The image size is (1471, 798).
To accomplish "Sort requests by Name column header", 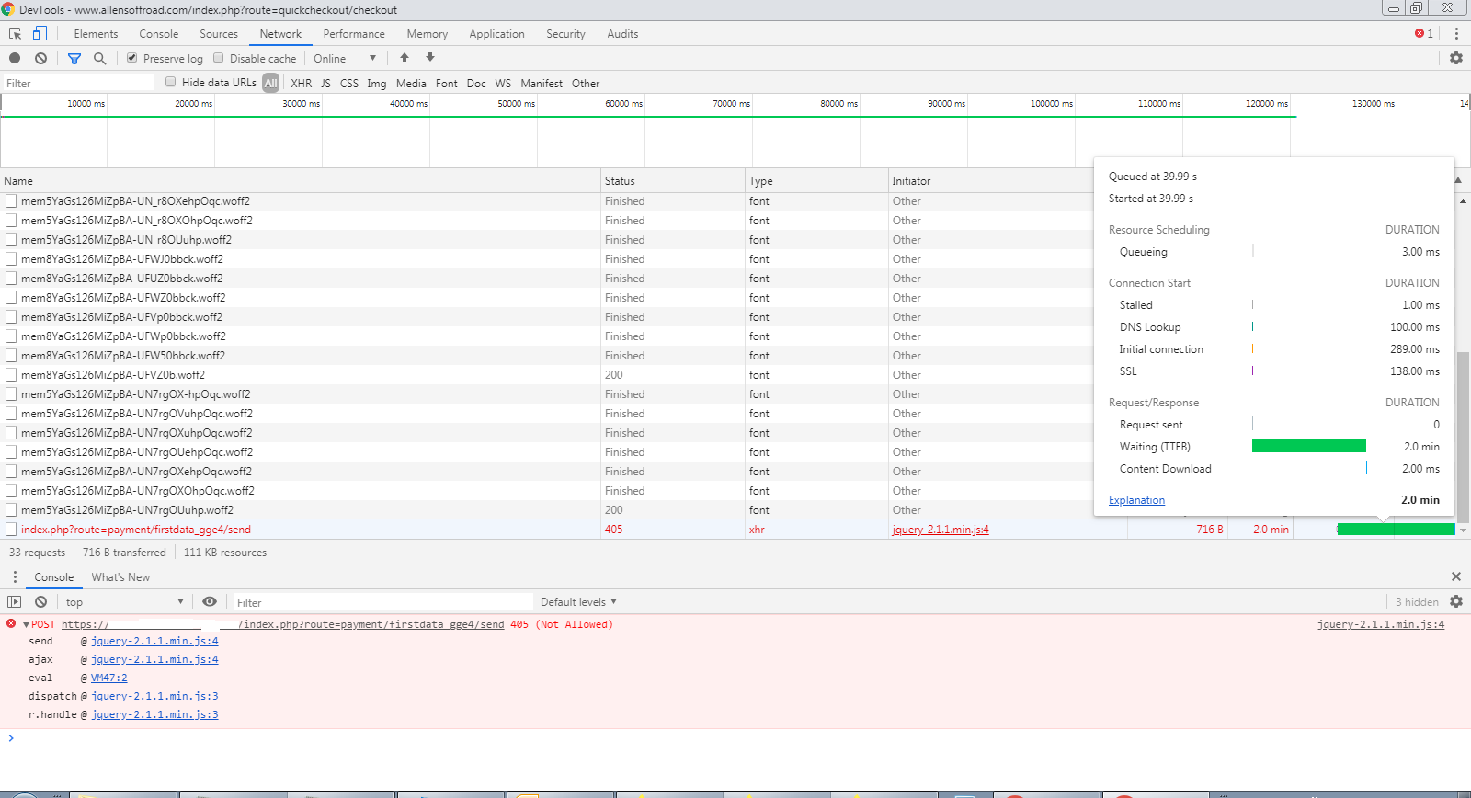I will (x=301, y=181).
